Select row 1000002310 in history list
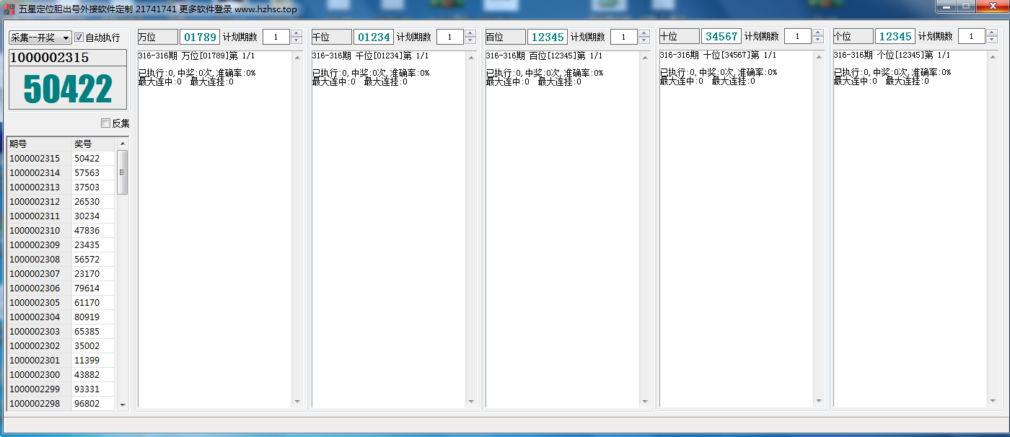 tap(61, 230)
